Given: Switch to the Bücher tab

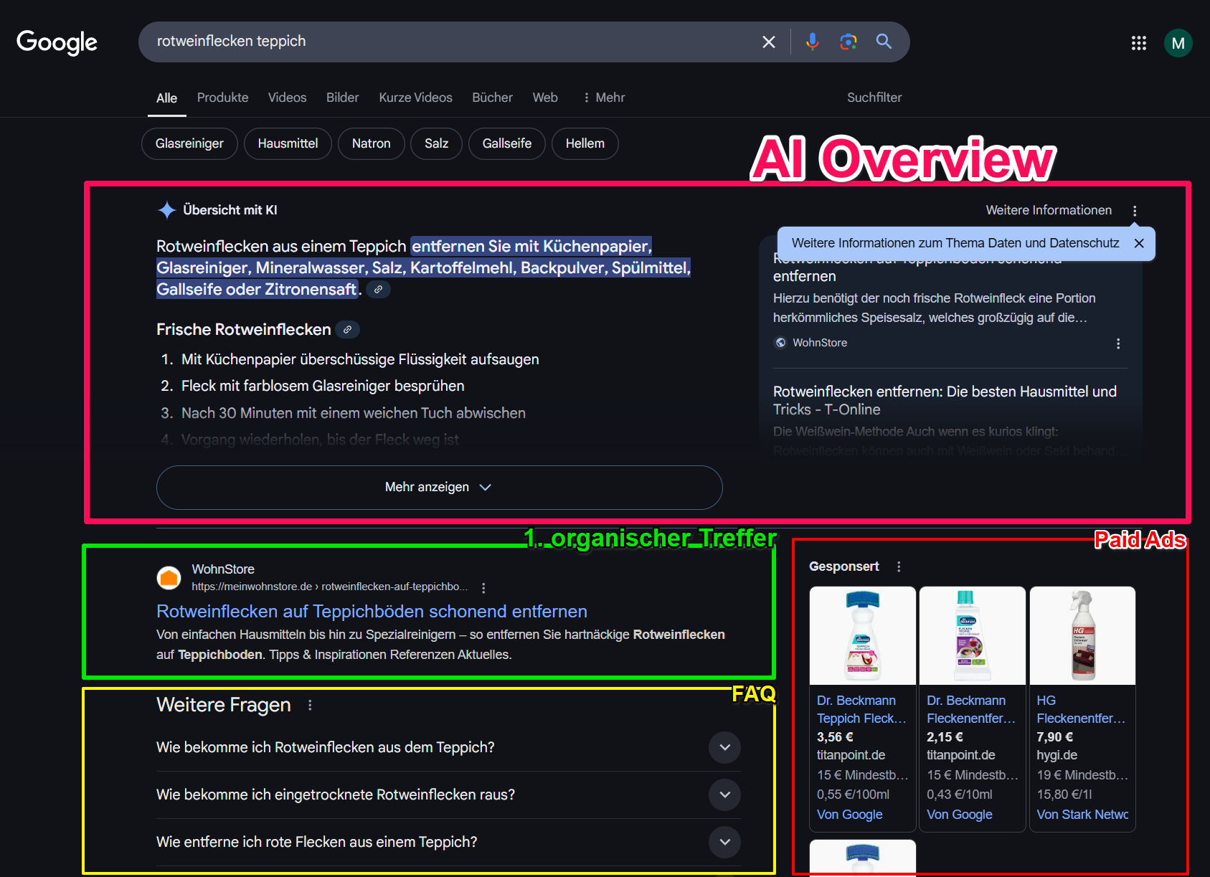Looking at the screenshot, I should click(x=492, y=98).
